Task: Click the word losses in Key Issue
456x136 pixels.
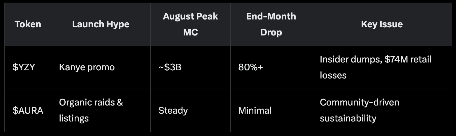Action: (x=333, y=76)
